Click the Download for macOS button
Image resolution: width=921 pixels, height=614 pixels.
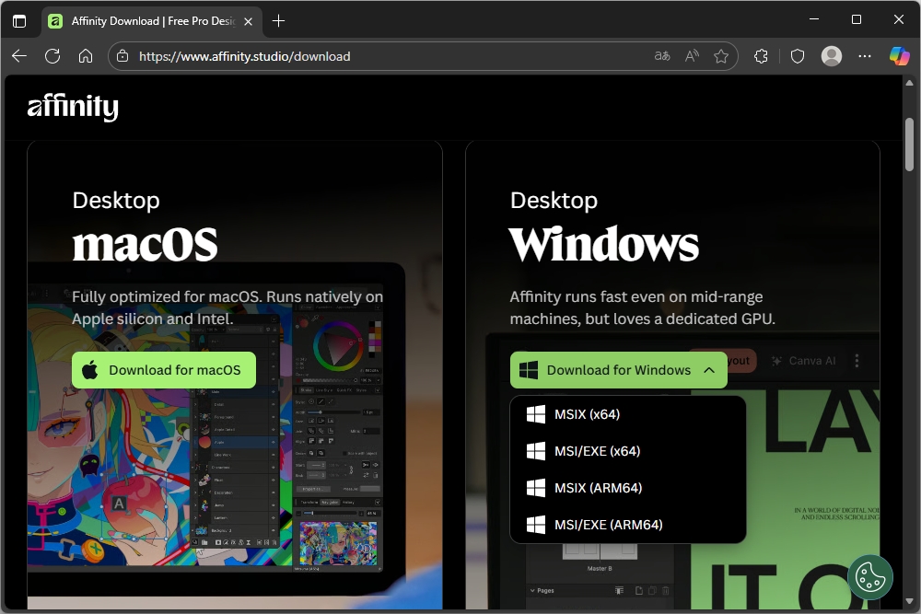point(164,370)
